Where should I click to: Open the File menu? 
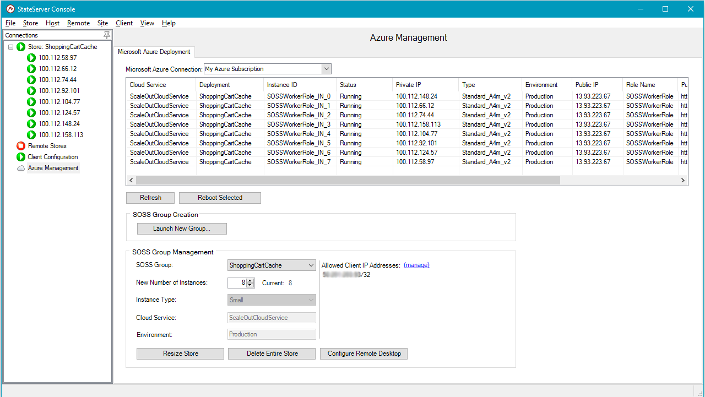pyautogui.click(x=10, y=23)
